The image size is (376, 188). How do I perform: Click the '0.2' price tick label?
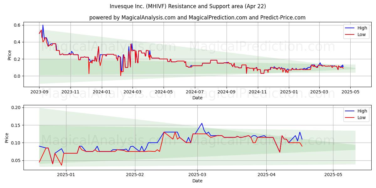[x=18, y=59]
